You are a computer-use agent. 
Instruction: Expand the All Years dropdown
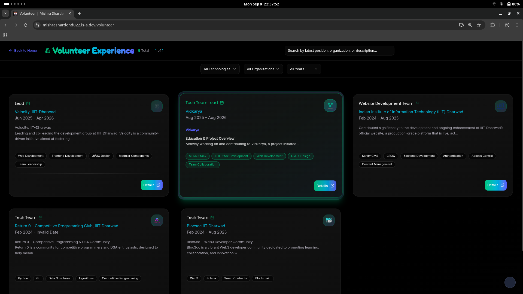point(304,69)
